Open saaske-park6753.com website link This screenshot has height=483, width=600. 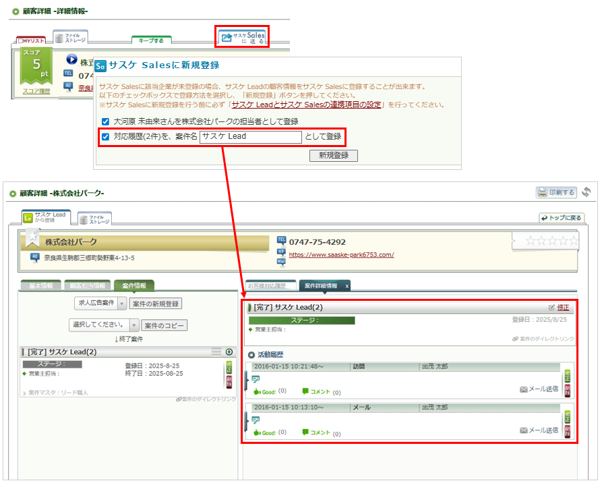341,255
